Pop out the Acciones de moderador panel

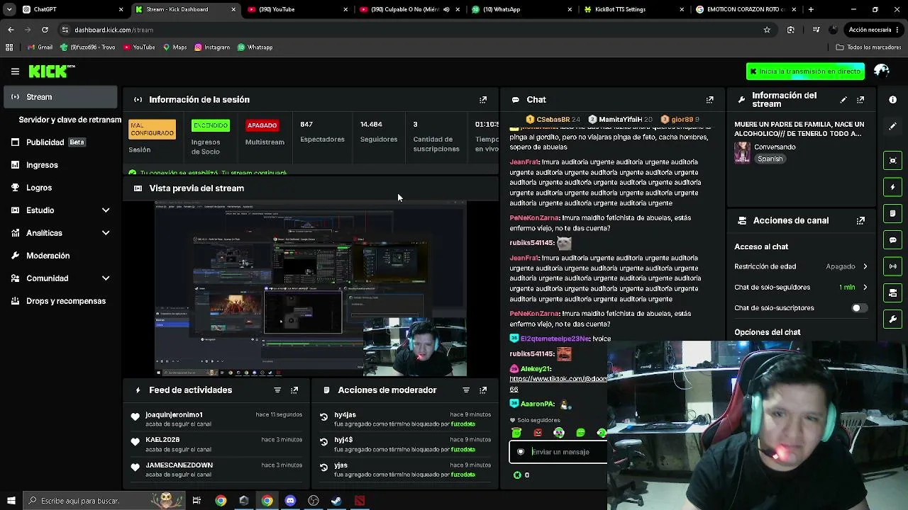483,390
